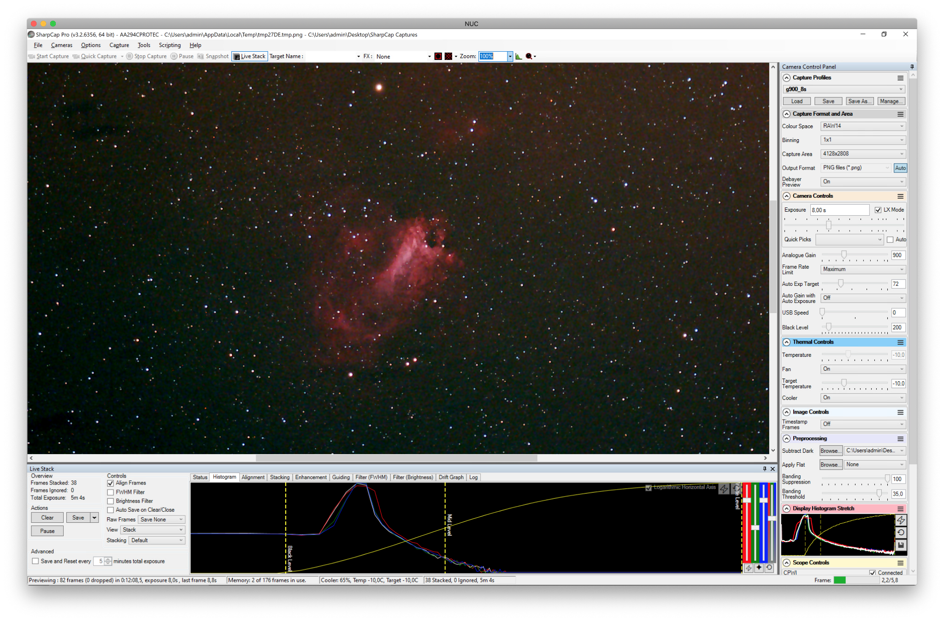Screen dimensions: 944x621
Task: Click Browse... next to Subtract Dark
Action: pyautogui.click(x=831, y=451)
